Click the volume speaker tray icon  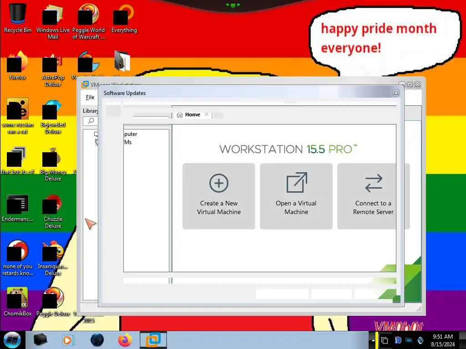coord(420,340)
